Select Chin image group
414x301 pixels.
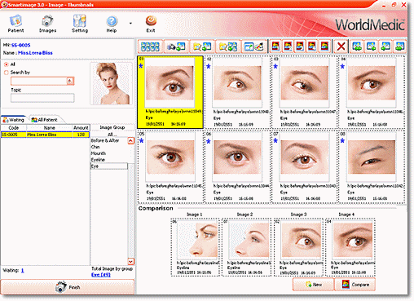[108, 147]
